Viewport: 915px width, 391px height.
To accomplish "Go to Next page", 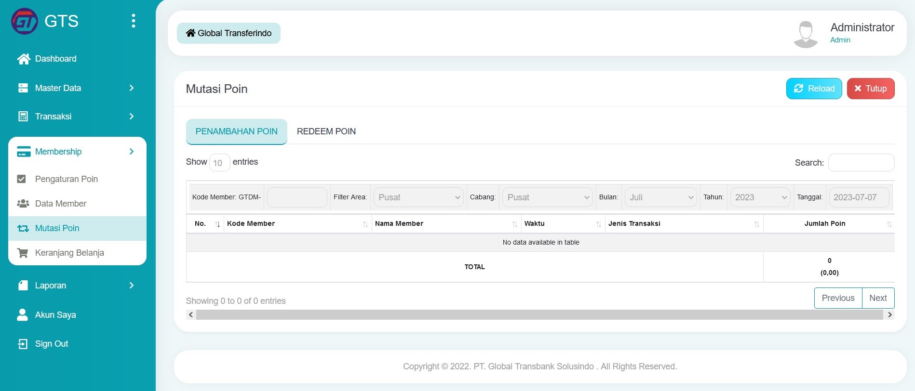I will [878, 298].
